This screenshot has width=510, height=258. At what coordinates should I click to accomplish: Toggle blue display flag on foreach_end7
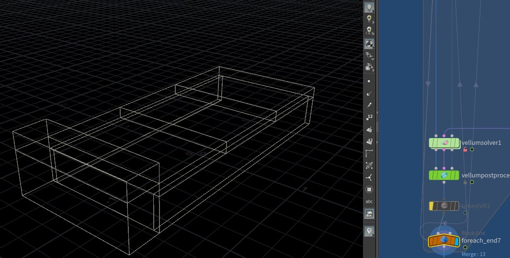coord(456,241)
